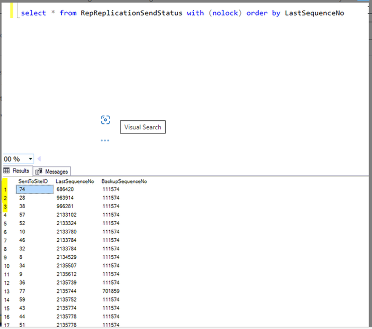Screen dimensions: 372x329
Task: Select row header number 10
Action: click(x=7, y=266)
